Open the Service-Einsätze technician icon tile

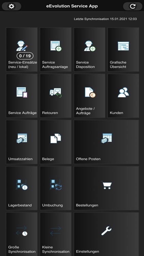coord(22,46)
